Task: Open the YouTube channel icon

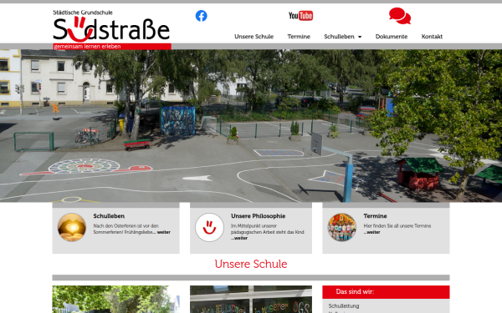Action: [x=300, y=16]
